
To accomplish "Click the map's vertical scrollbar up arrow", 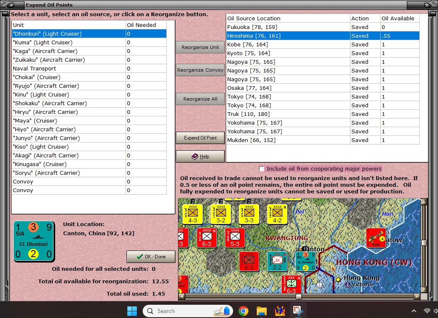I will pyautogui.click(x=424, y=201).
